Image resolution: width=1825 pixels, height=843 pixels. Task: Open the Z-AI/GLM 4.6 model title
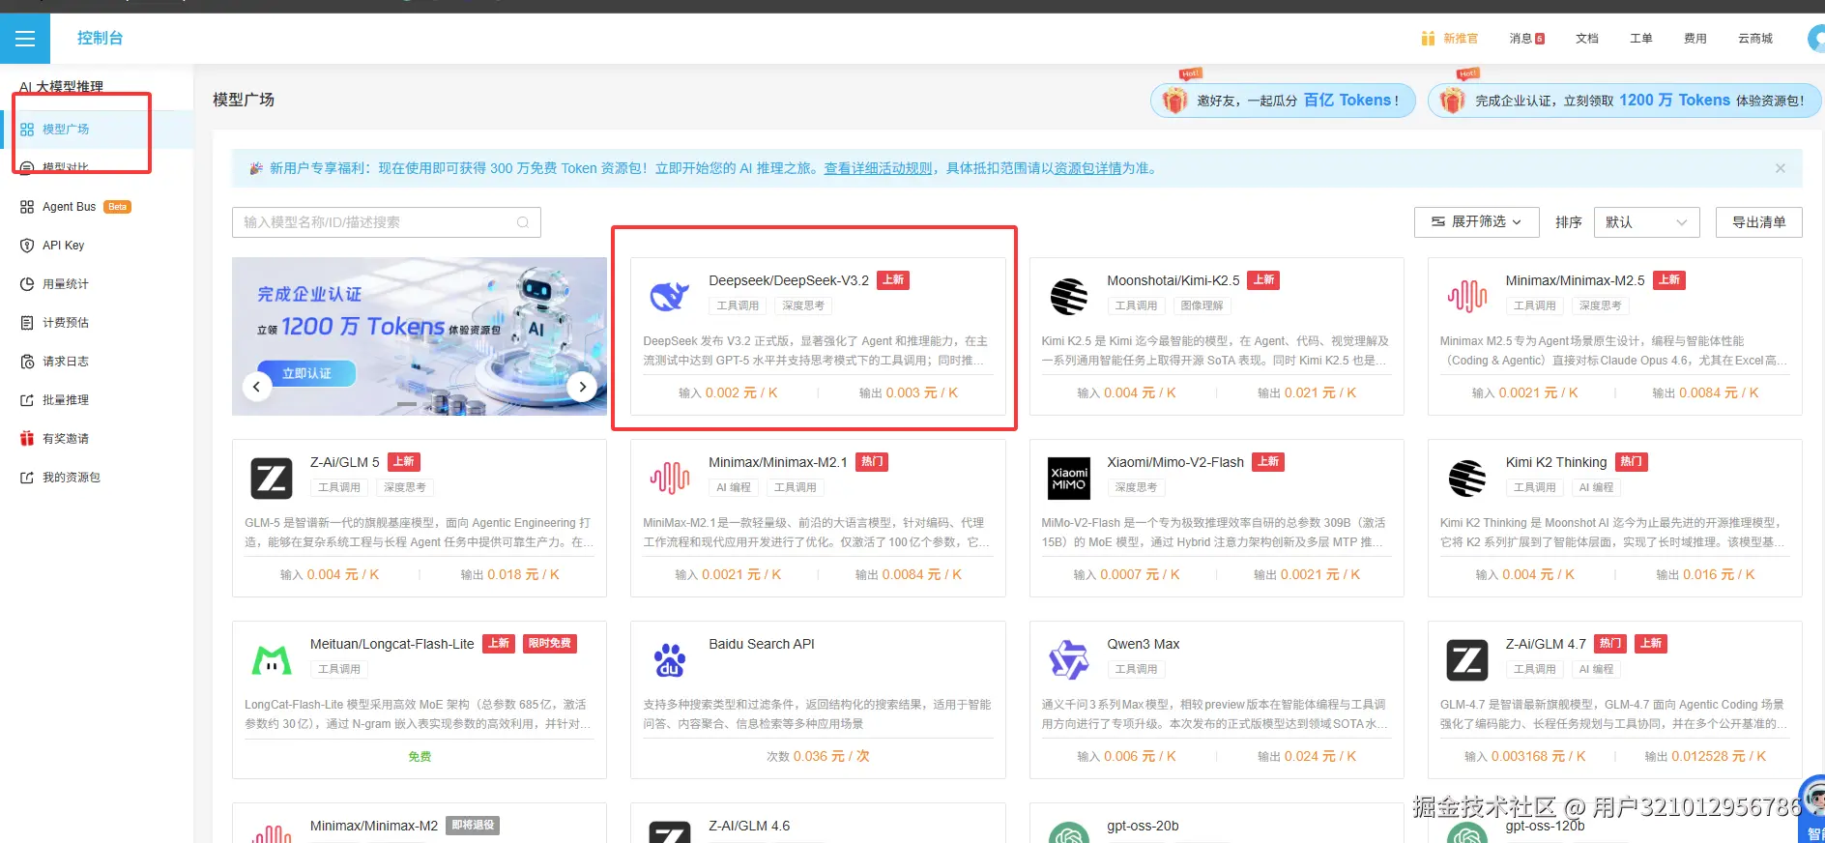(x=749, y=826)
